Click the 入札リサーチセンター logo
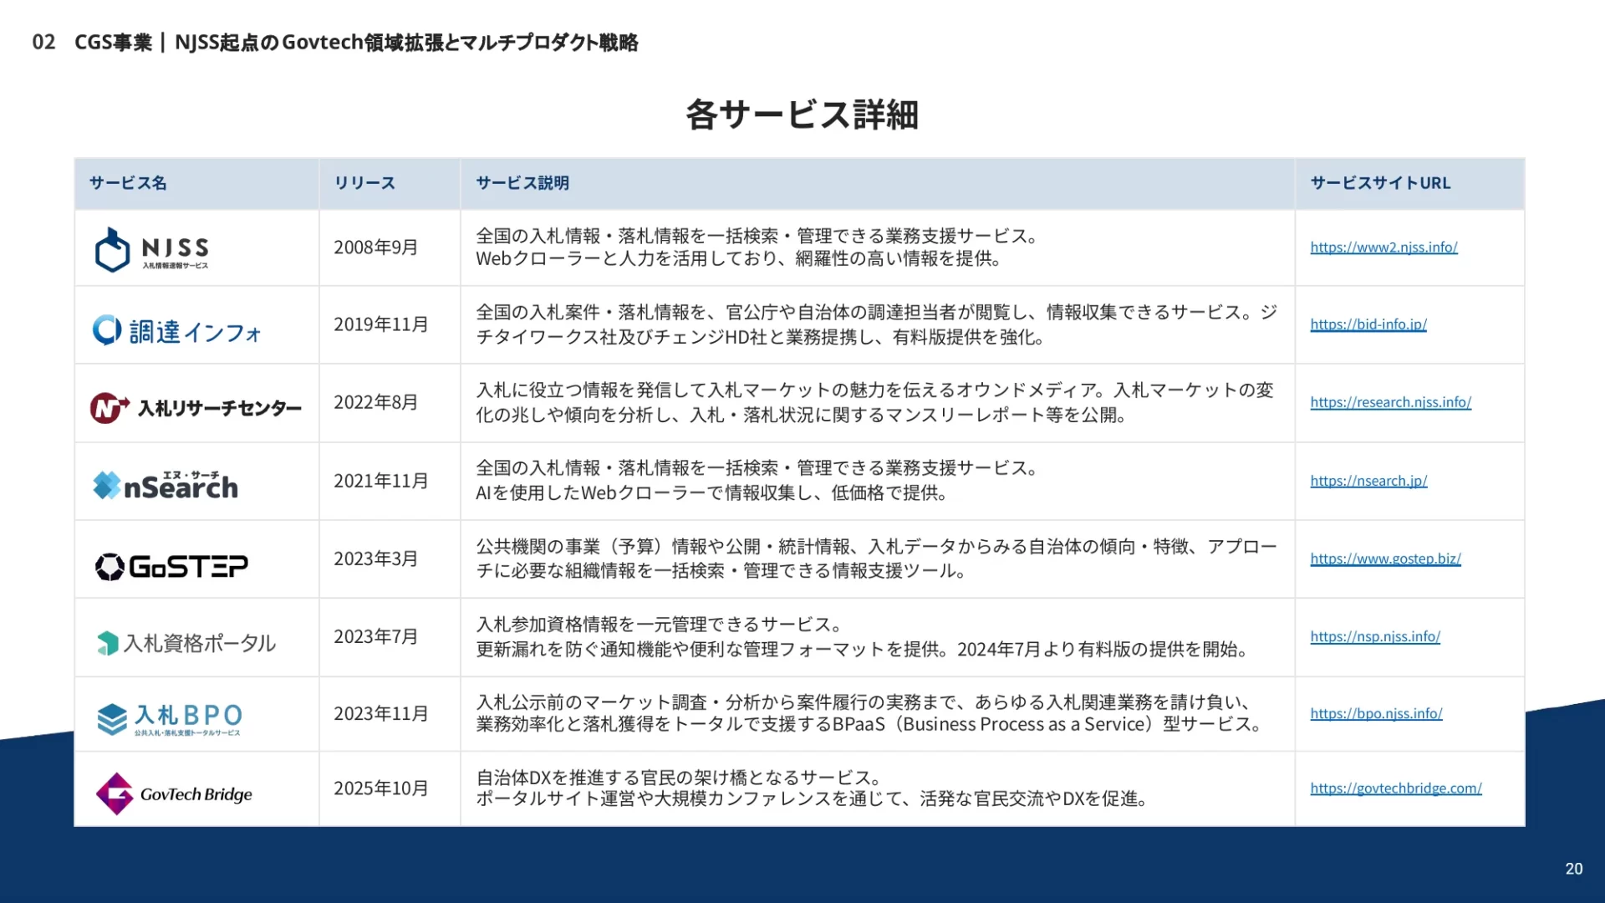This screenshot has width=1605, height=903. coord(196,408)
